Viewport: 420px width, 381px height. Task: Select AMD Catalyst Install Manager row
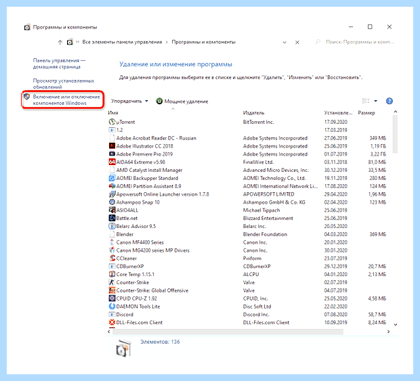click(x=247, y=170)
